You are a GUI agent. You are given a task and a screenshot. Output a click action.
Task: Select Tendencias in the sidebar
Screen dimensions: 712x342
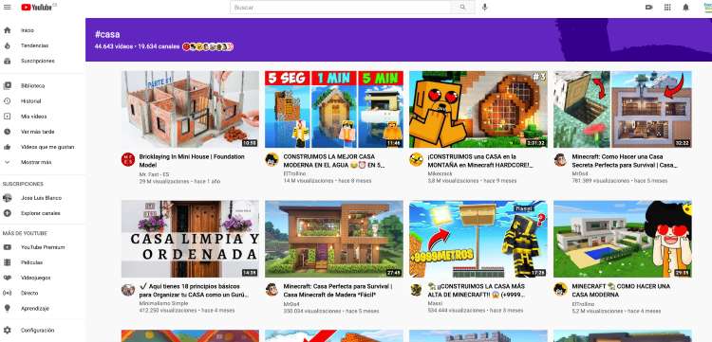(34, 45)
